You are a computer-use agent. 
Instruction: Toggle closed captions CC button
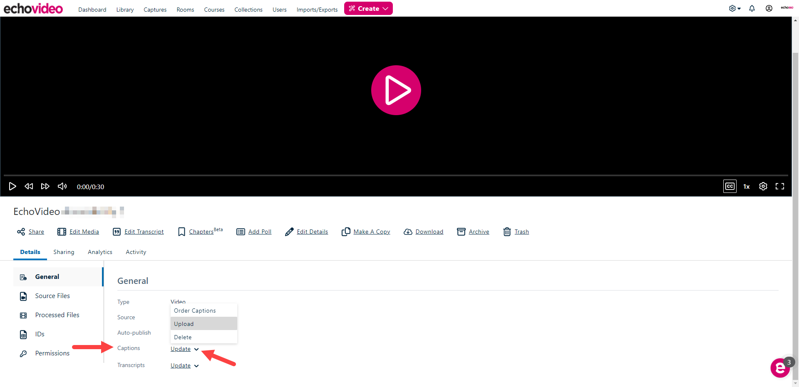(x=730, y=186)
